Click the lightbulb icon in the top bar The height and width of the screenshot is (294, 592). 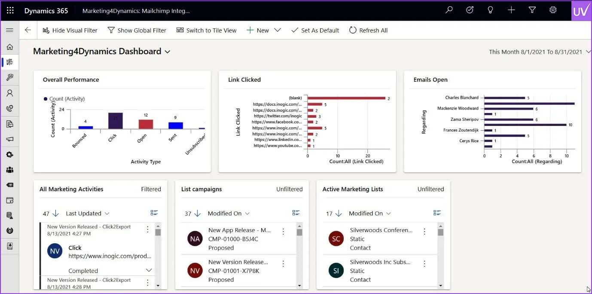pos(490,10)
